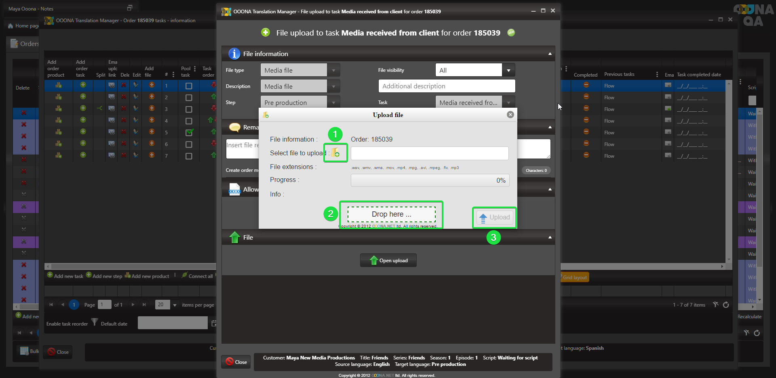The height and width of the screenshot is (378, 776).
Task: Click Add file icon in task row 2
Action: pos(152,97)
